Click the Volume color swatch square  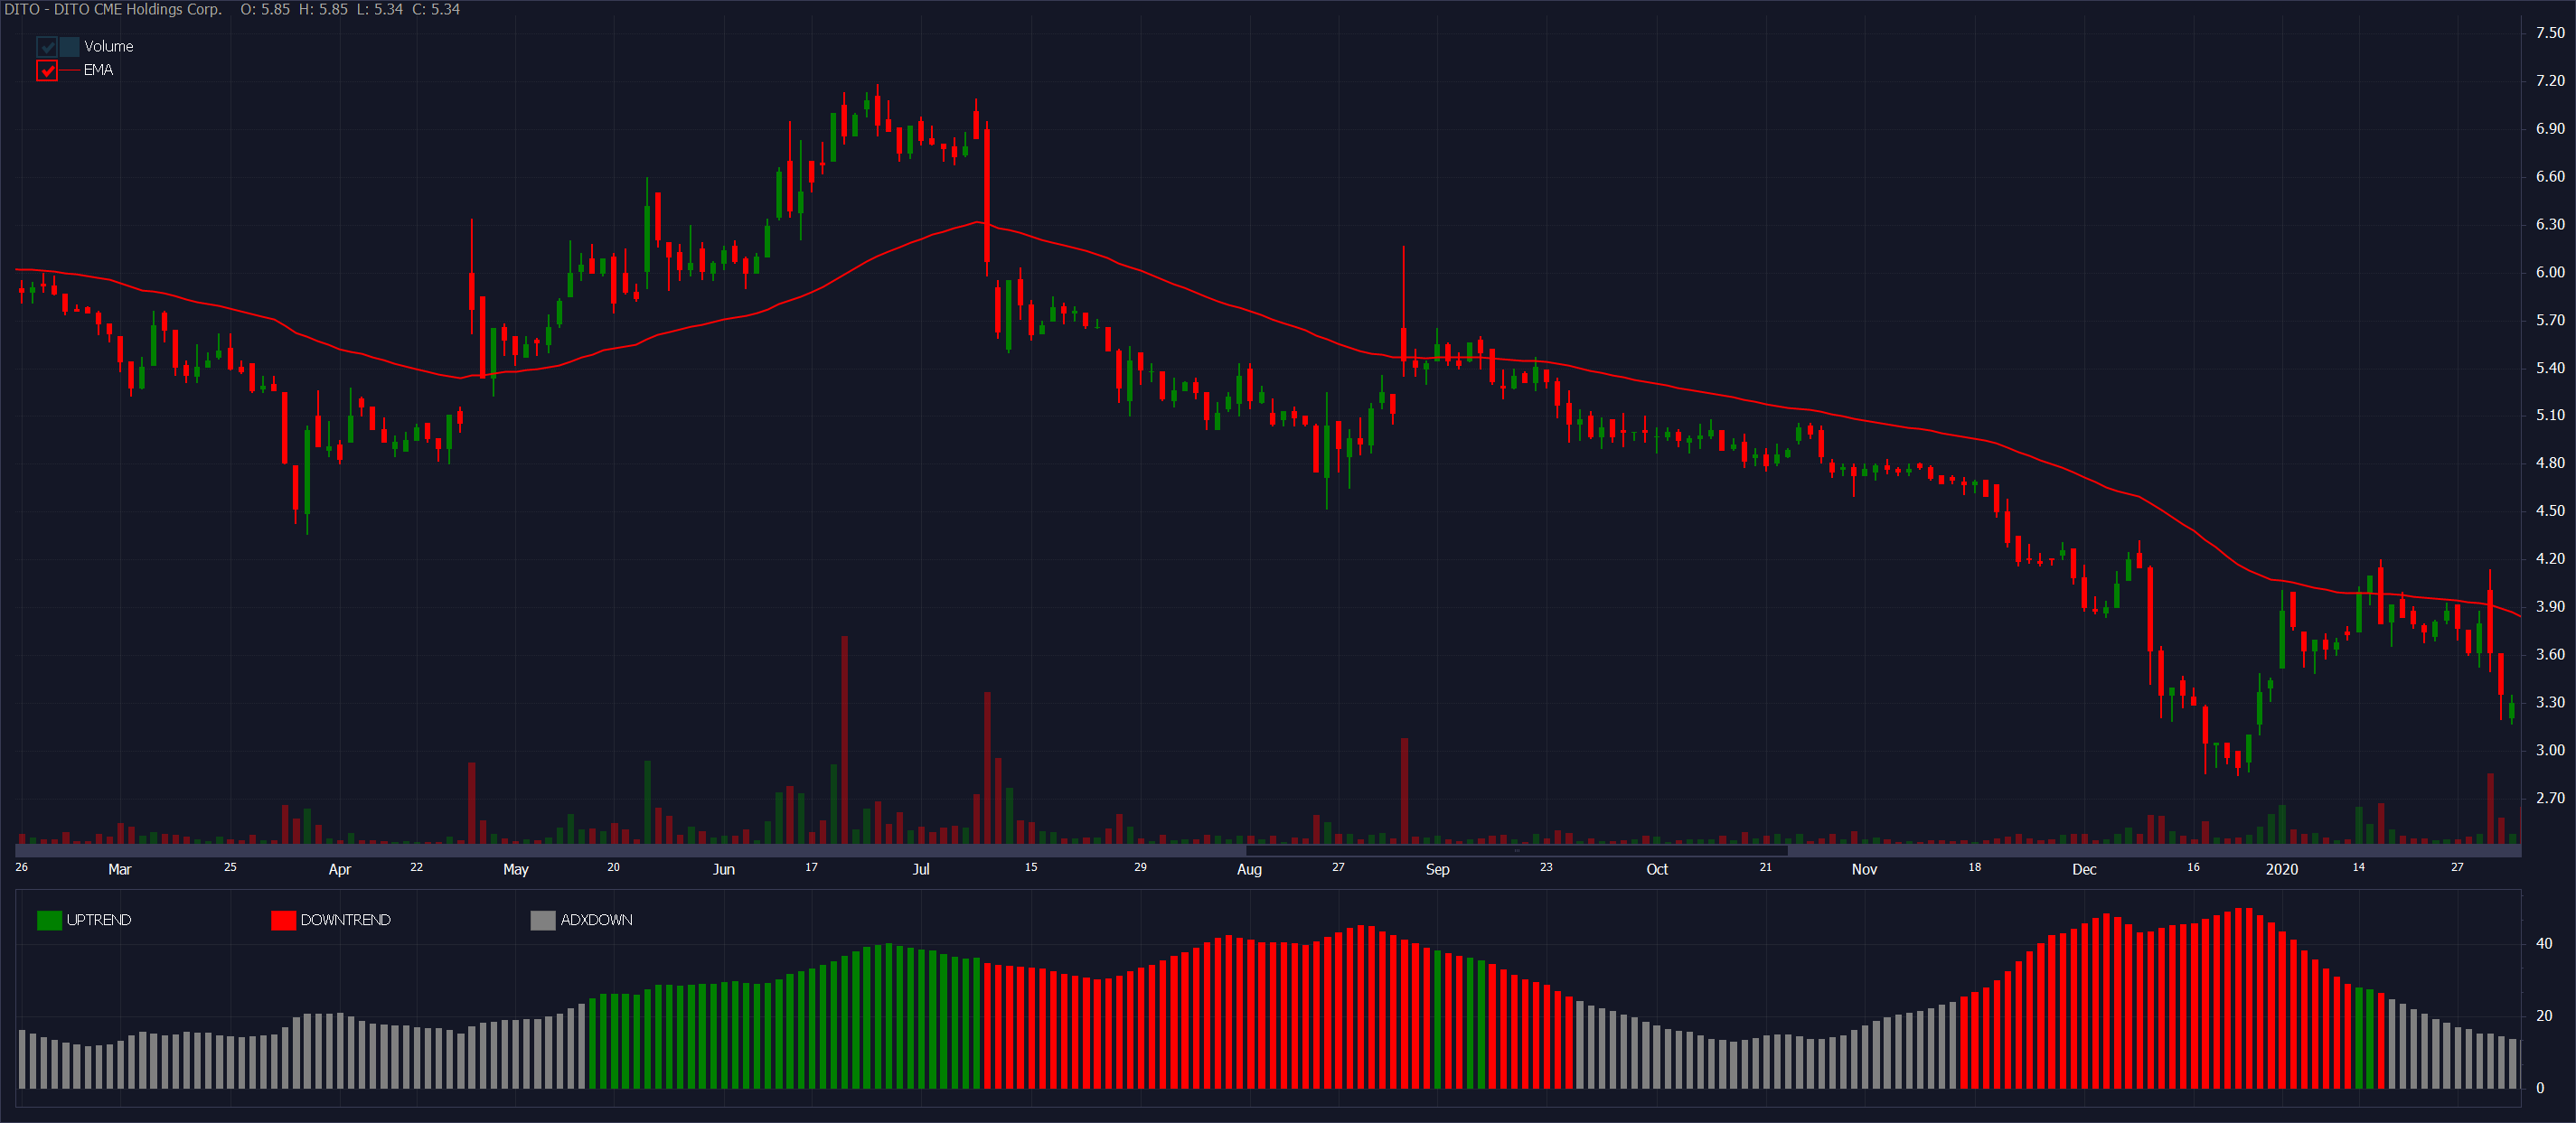[x=69, y=46]
